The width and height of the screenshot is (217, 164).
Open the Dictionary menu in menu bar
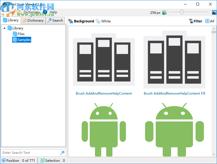pyautogui.click(x=31, y=12)
